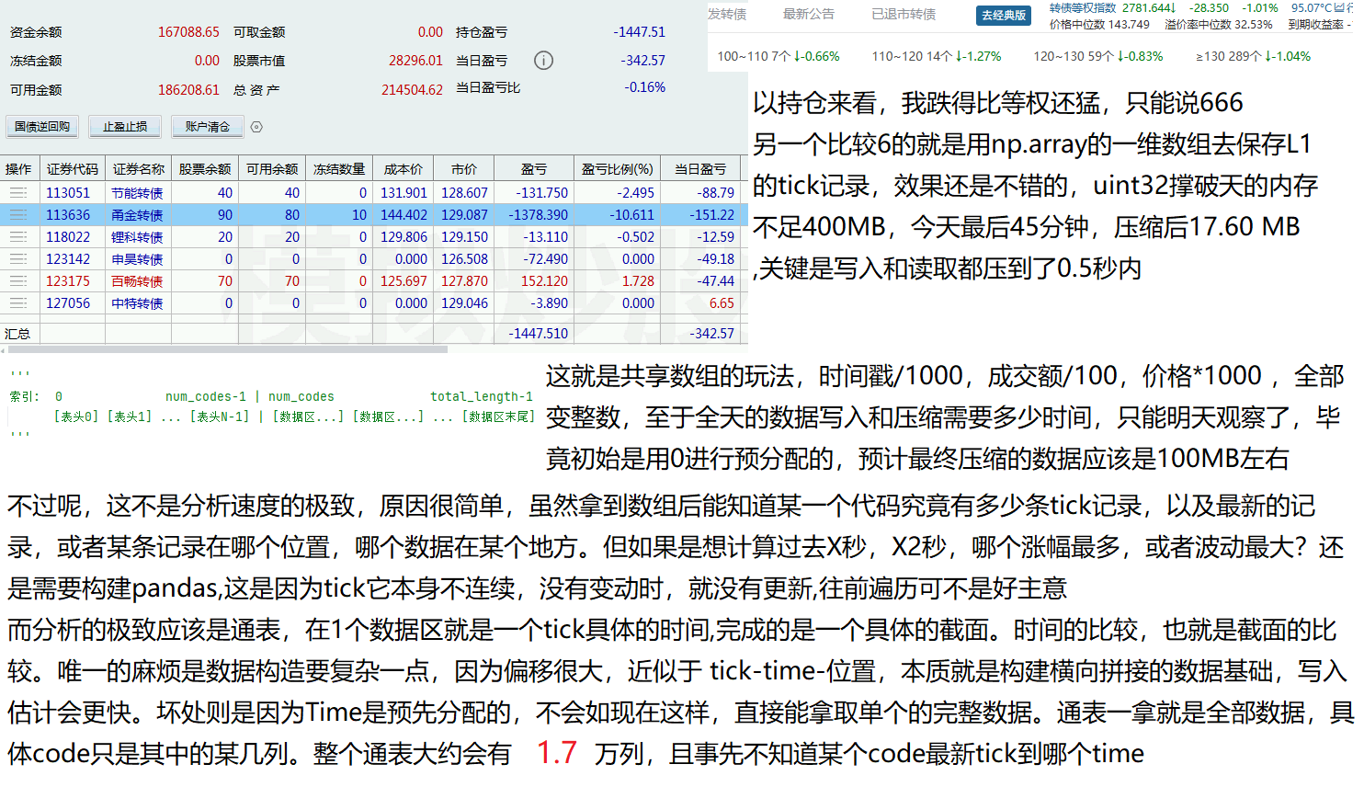Image resolution: width=1364 pixels, height=787 pixels.
Task: Click the holdings table horizontal scrollbar
Action: click(x=228, y=349)
